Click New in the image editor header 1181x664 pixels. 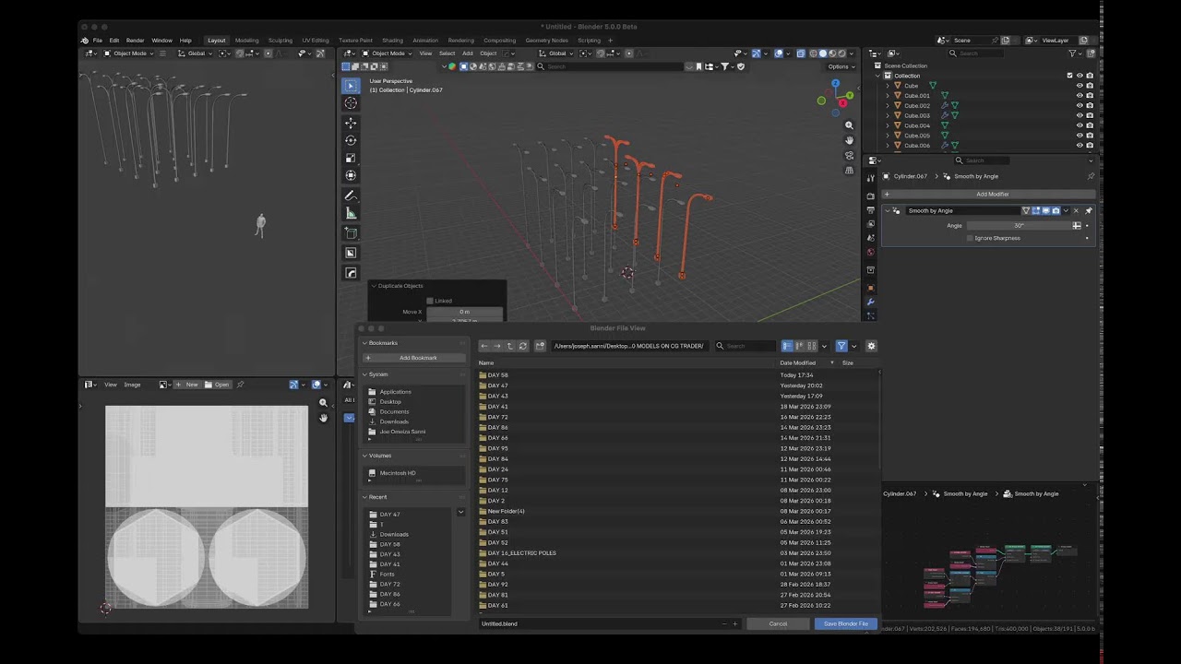pos(187,385)
